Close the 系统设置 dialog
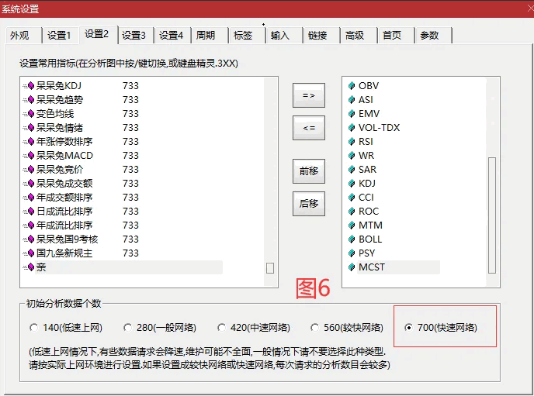534x396 pixels. tap(530, 9)
